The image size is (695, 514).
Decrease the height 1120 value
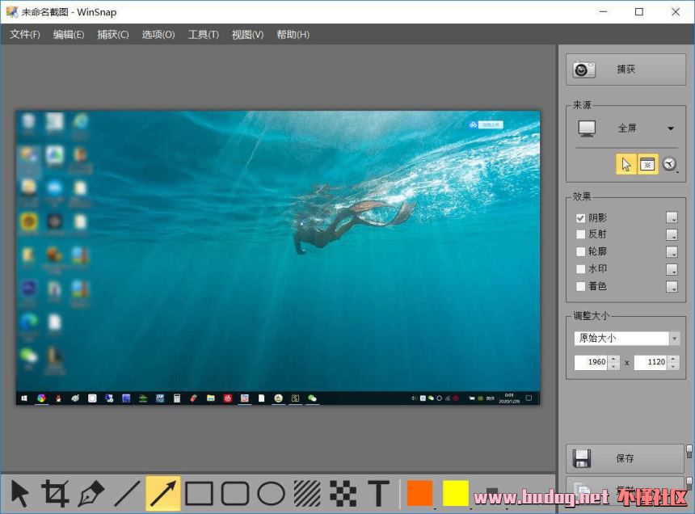[673, 366]
